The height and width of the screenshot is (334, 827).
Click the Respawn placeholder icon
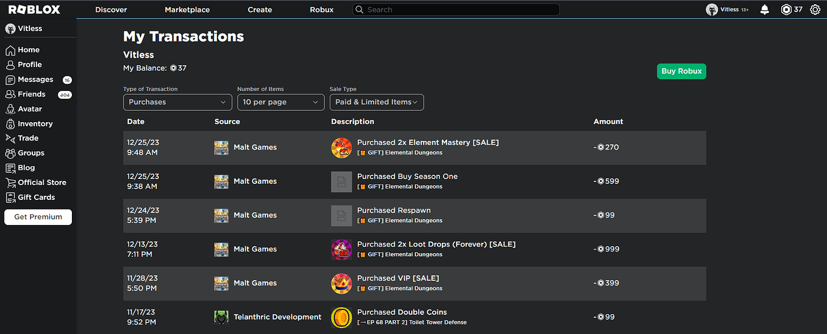(x=342, y=215)
